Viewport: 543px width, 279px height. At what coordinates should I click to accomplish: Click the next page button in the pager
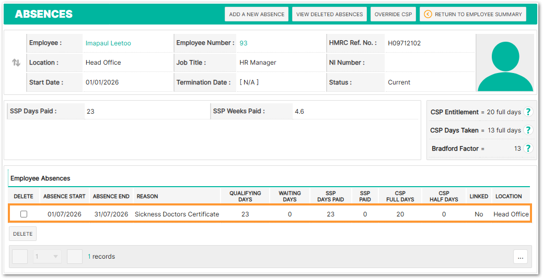[74, 257]
